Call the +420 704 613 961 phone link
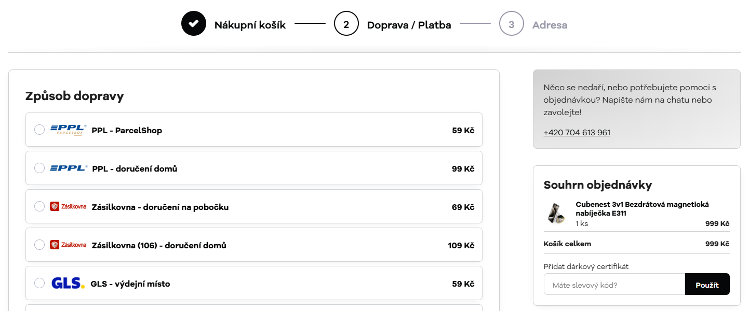This screenshot has width=749, height=311. pos(577,132)
